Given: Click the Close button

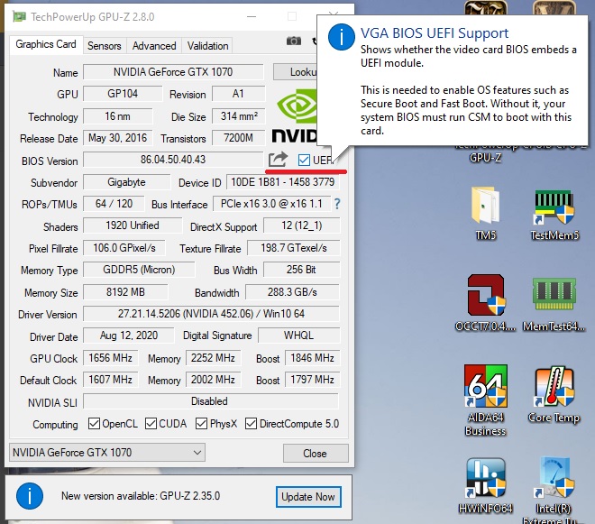Looking at the screenshot, I should click(316, 453).
